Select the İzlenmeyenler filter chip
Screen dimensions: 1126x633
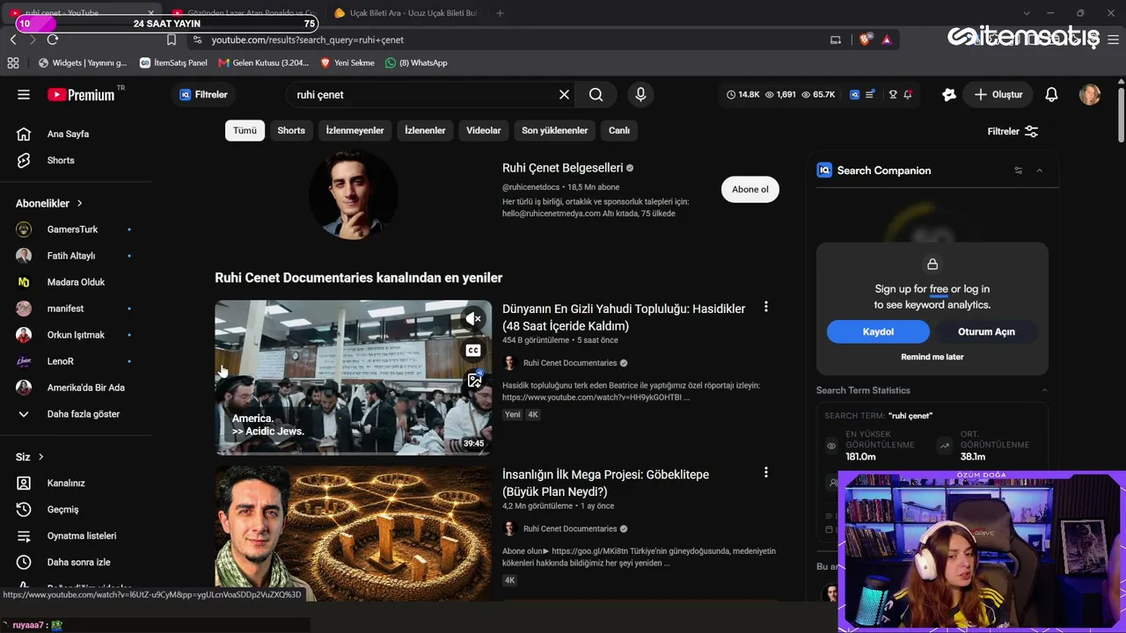(x=355, y=130)
